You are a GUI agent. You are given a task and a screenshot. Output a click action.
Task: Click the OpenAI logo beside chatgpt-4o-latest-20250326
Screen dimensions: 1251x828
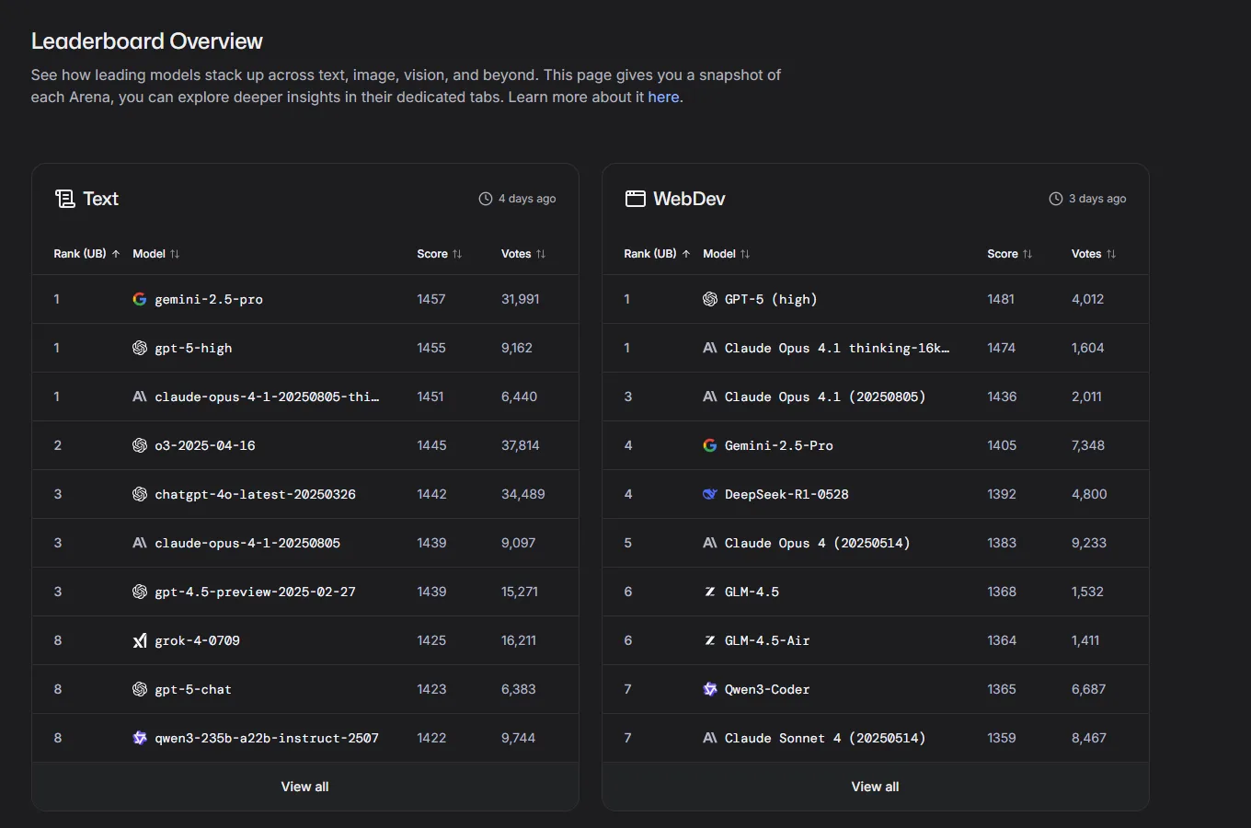(140, 494)
